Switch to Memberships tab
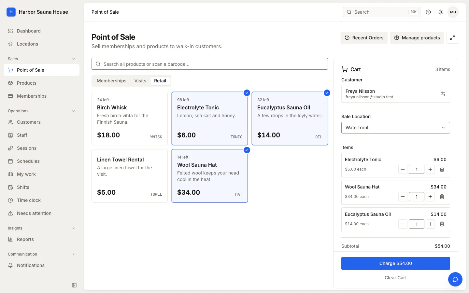The width and height of the screenshot is (469, 293). click(x=111, y=81)
